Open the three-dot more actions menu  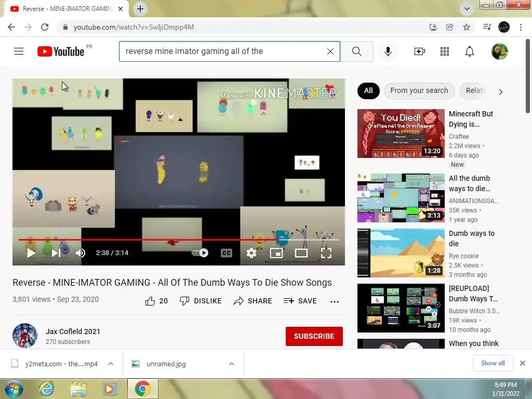[335, 302]
